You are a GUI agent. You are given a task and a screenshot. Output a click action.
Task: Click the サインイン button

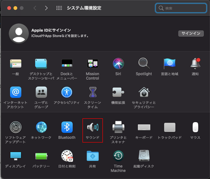[191, 34]
